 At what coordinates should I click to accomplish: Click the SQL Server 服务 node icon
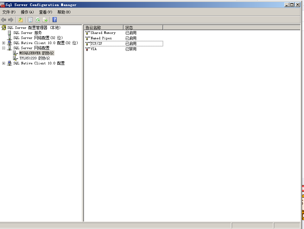9,33
